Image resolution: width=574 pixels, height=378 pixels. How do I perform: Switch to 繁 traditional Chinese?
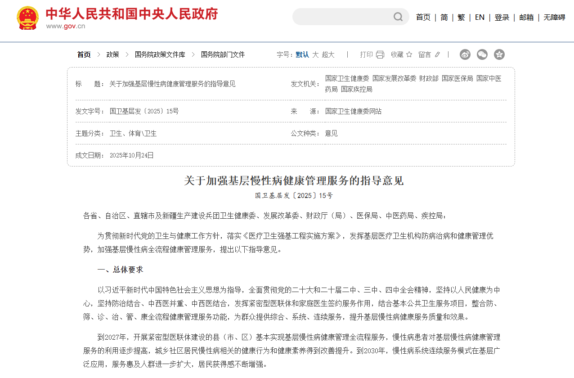[461, 17]
